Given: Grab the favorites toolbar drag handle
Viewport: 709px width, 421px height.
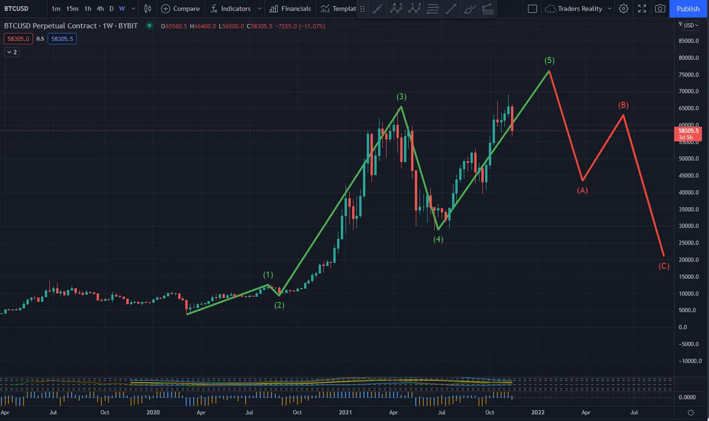Looking at the screenshot, I should pyautogui.click(x=362, y=9).
